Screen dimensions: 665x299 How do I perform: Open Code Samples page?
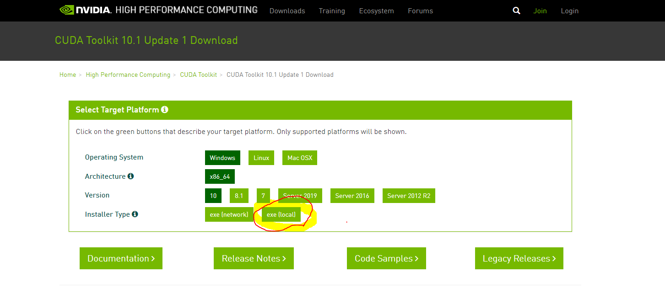(386, 258)
